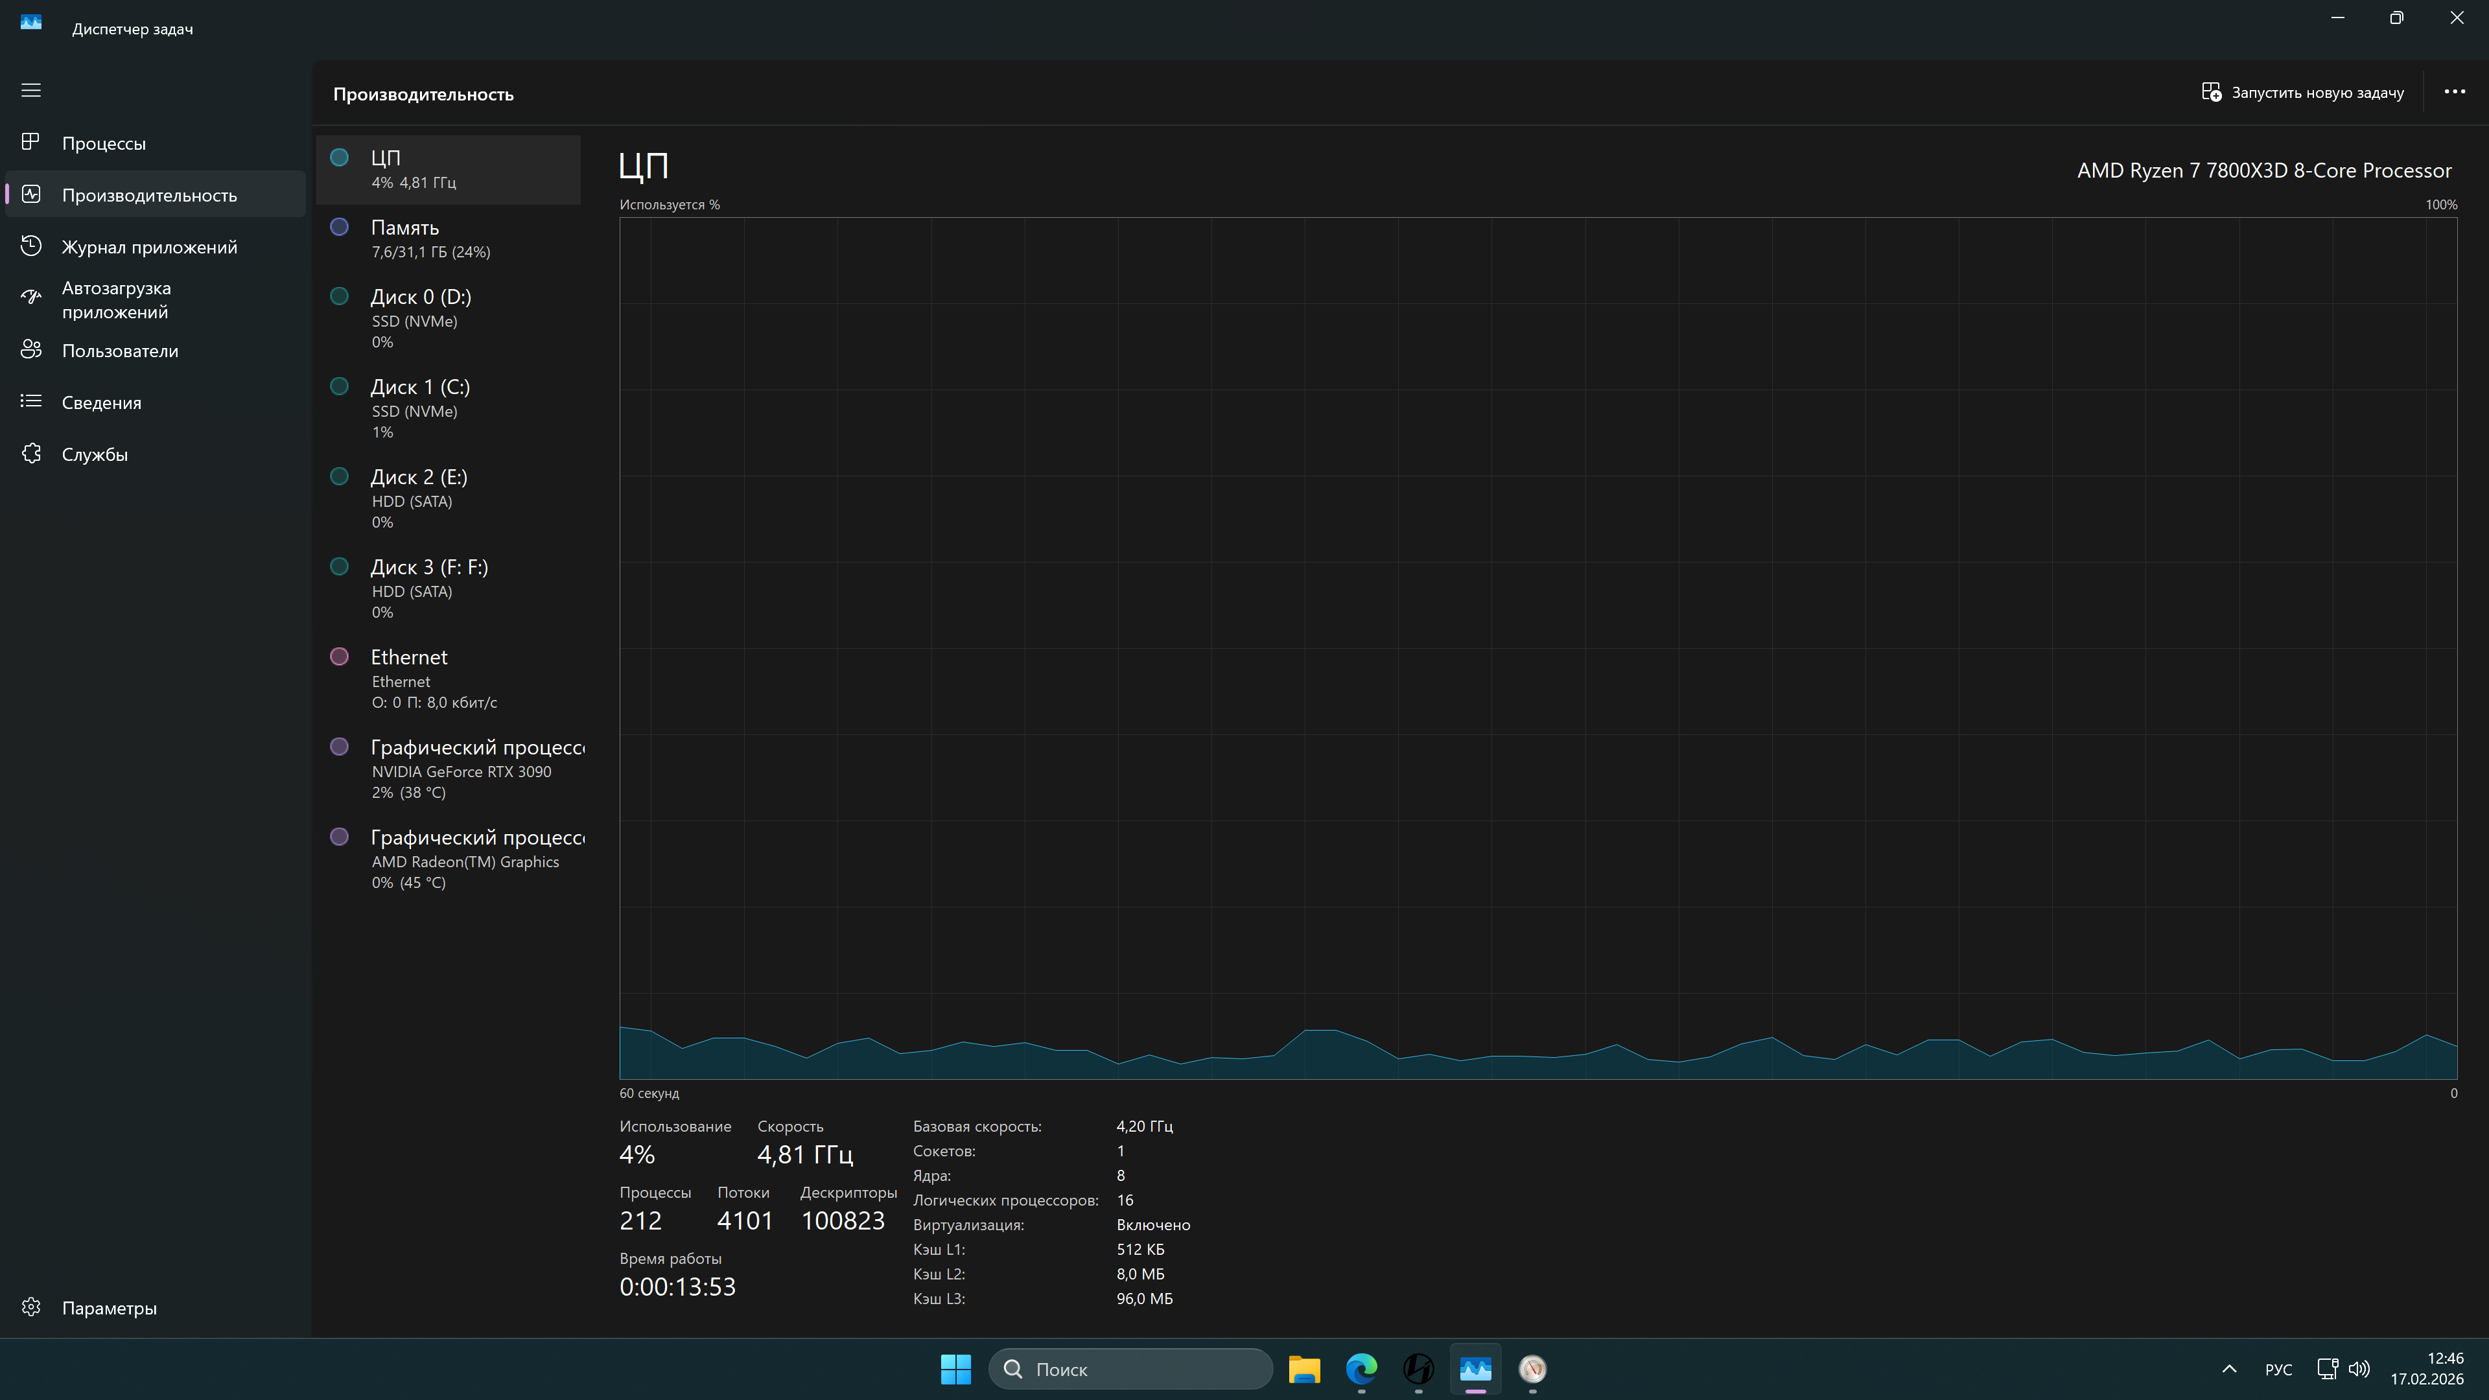Click the Users people icon
The width and height of the screenshot is (2489, 1400).
(x=31, y=350)
